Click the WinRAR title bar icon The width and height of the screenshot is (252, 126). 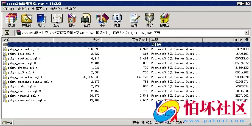pos(4,3)
